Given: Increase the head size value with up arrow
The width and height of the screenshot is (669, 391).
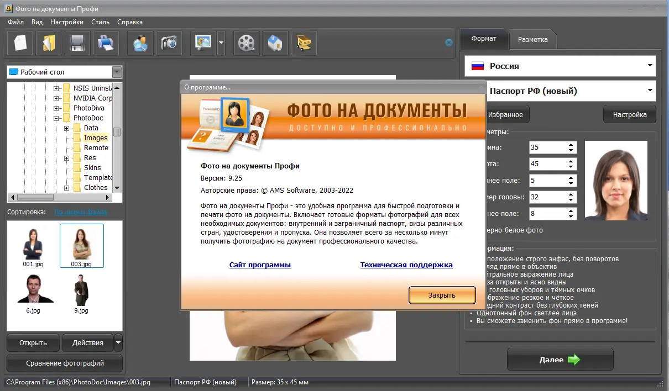Looking at the screenshot, I should pyautogui.click(x=571, y=194).
